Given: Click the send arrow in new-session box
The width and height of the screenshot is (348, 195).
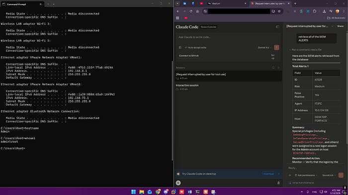Looking at the screenshot, I should click(x=276, y=47).
